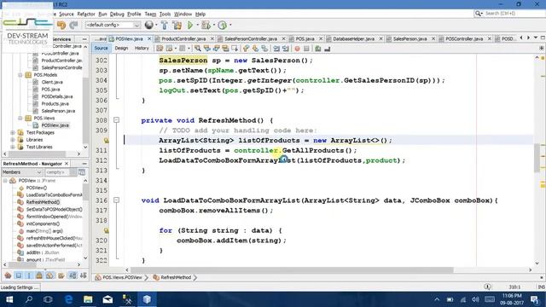The width and height of the screenshot is (546, 307).
Task: Click the RefreshMethod breadcrumb at editor bottom
Action: [x=176, y=277]
